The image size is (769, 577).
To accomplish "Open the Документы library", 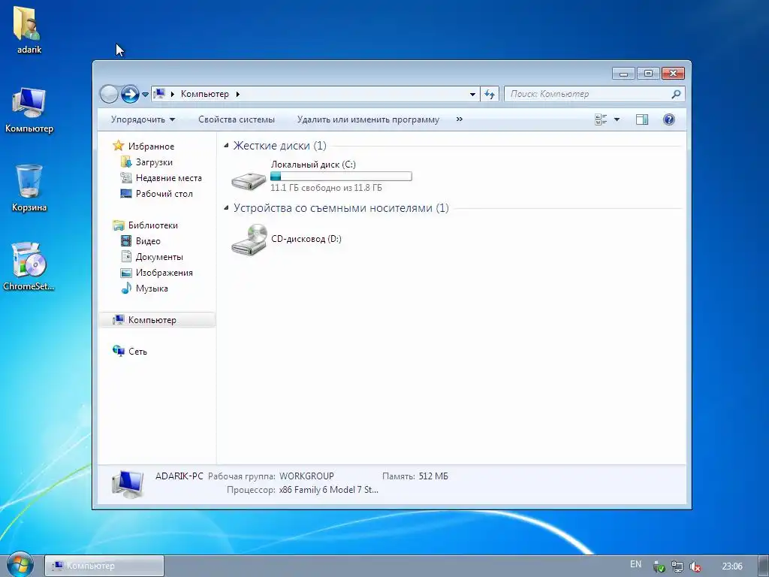I will (x=159, y=257).
